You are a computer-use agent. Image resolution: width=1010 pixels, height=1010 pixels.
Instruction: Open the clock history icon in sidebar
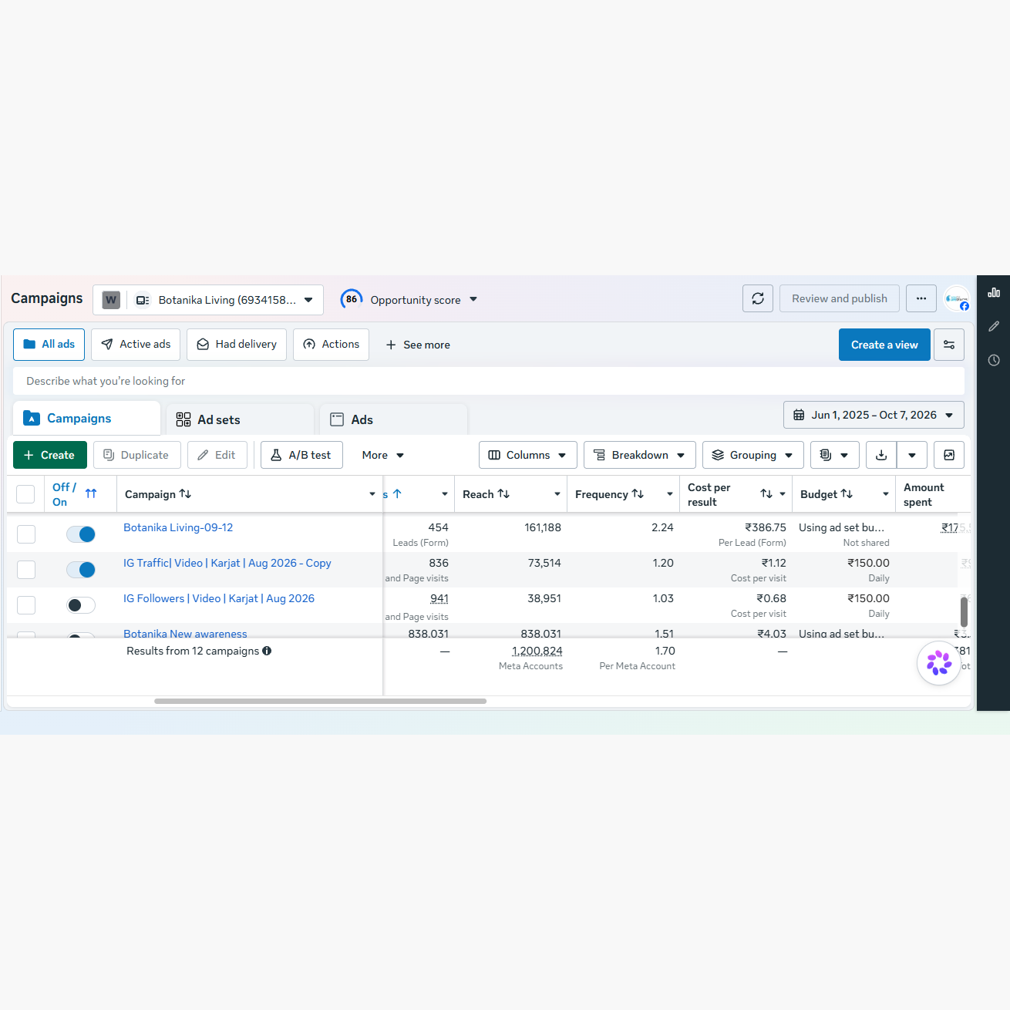click(994, 360)
